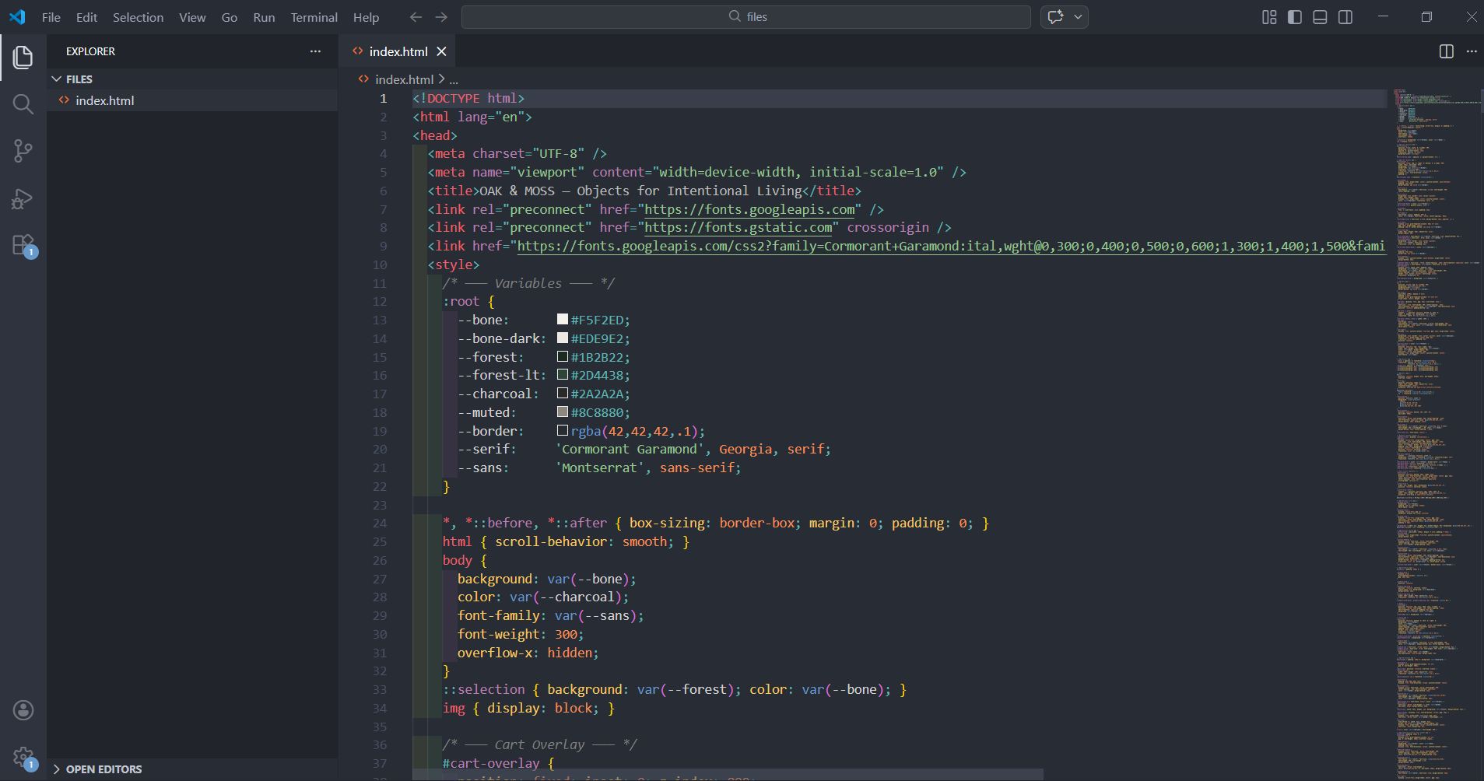Select the index.html editor tab
Image resolution: width=1484 pixels, height=781 pixels.
pos(398,51)
